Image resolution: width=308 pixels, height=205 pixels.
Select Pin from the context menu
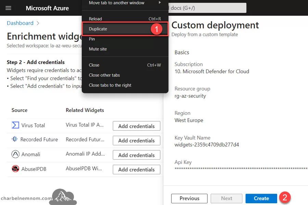pyautogui.click(x=125, y=39)
